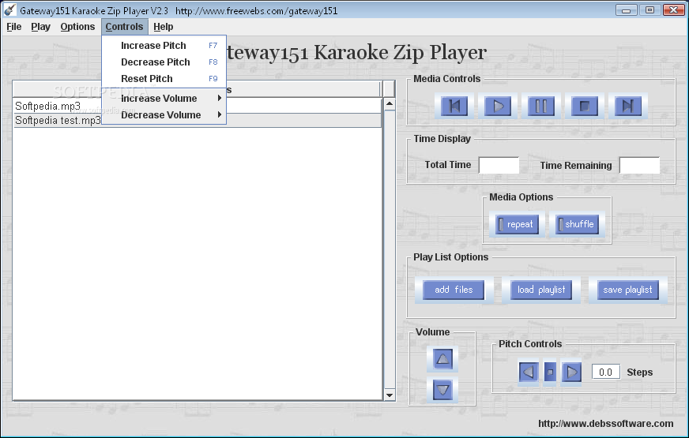
Task: Click the Time Remaining field
Action: click(x=639, y=165)
